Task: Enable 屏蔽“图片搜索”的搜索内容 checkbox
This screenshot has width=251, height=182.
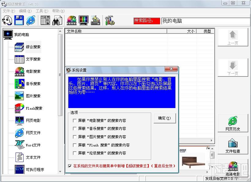Action: 74,137
